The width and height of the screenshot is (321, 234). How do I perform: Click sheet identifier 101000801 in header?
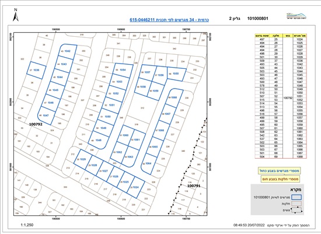point(257,19)
